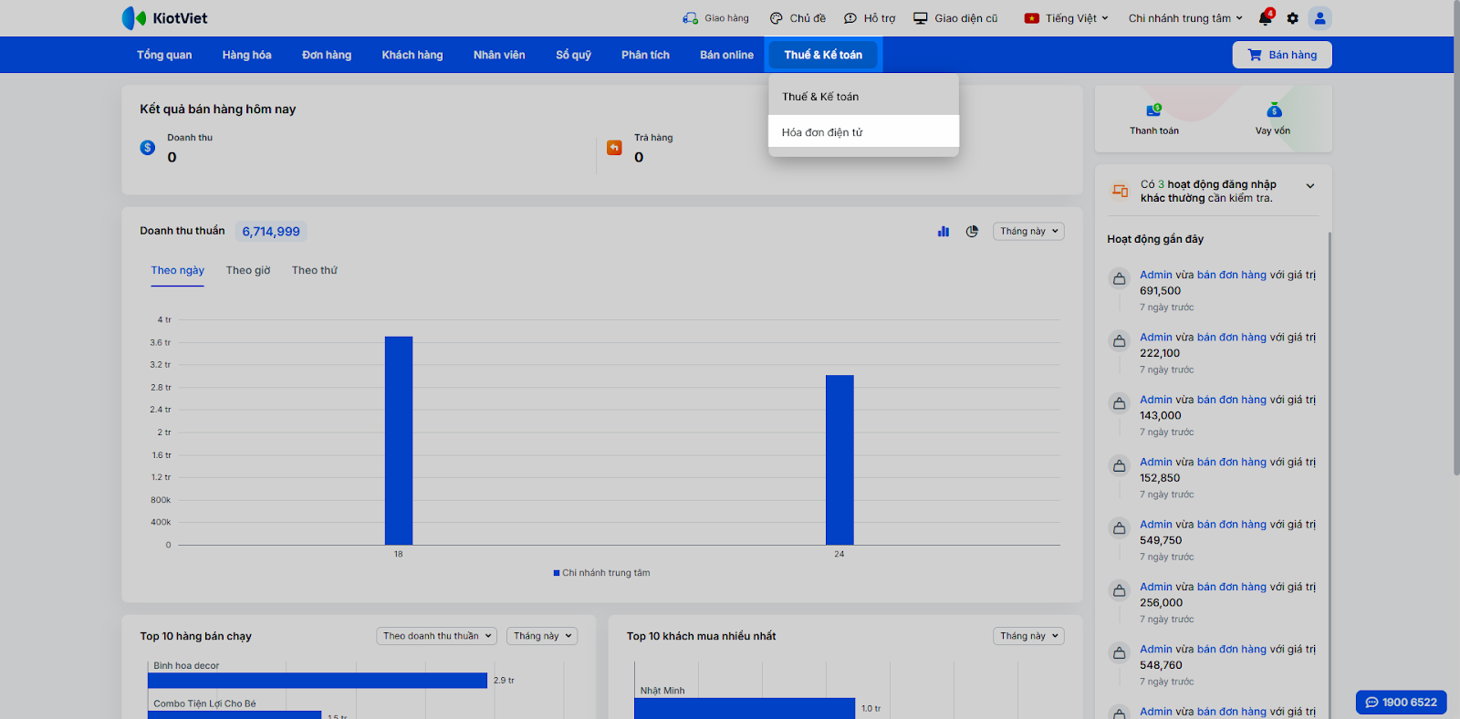The height and width of the screenshot is (719, 1460).
Task: Click the bag icon beside 143,000 activity
Action: (x=1119, y=403)
